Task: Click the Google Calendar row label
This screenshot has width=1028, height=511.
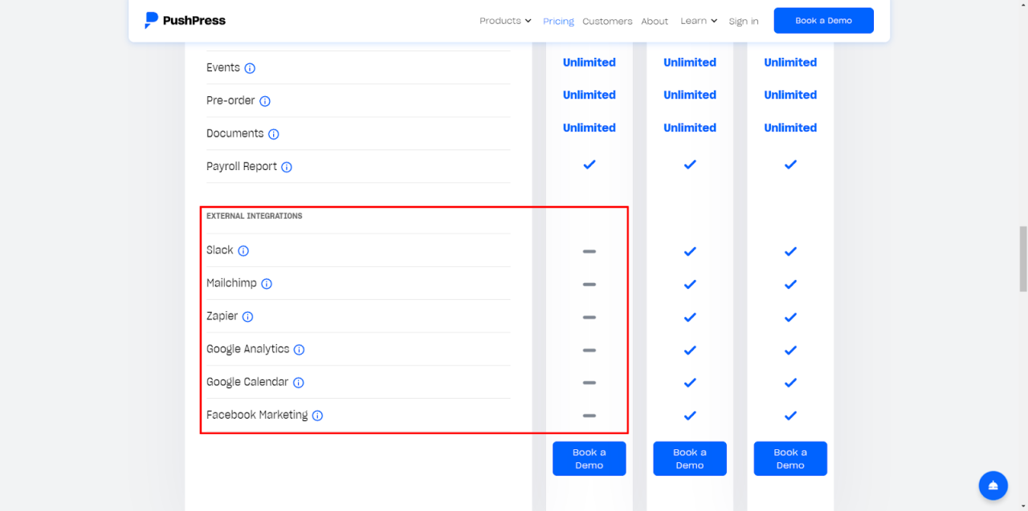Action: pos(247,382)
